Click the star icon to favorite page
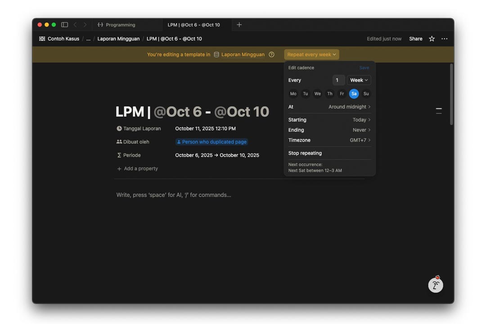 [432, 39]
